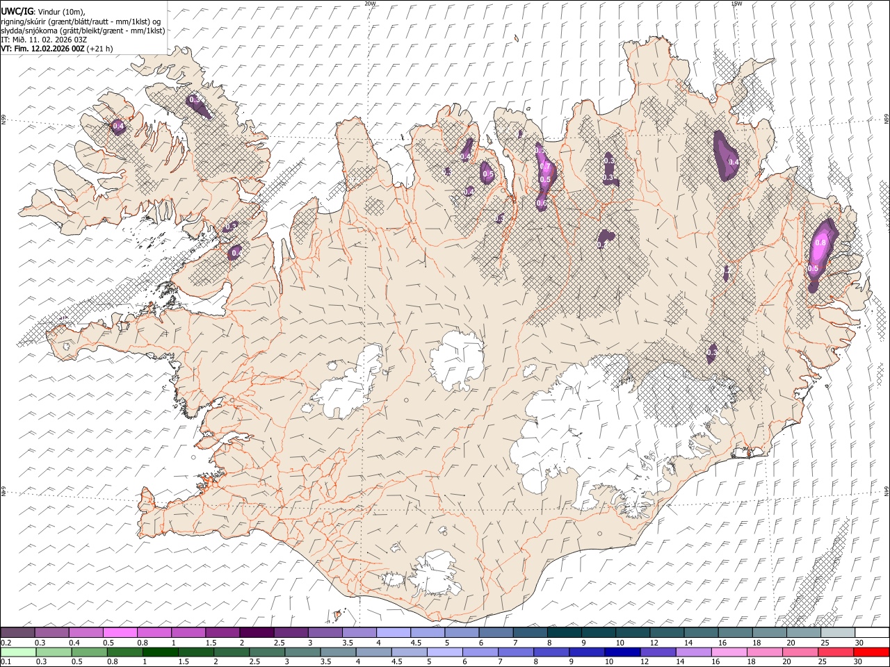The width and height of the screenshot is (890, 667).
Task: Click the northwesternmost peninsula's 0.4 purple spot
Action: [118, 126]
